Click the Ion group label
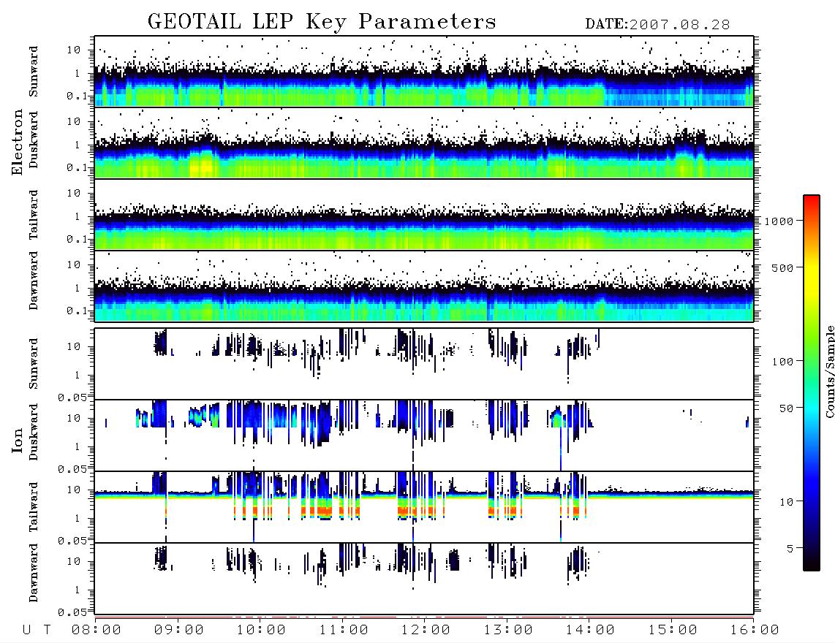This screenshot has height=643, width=835. [x=18, y=440]
